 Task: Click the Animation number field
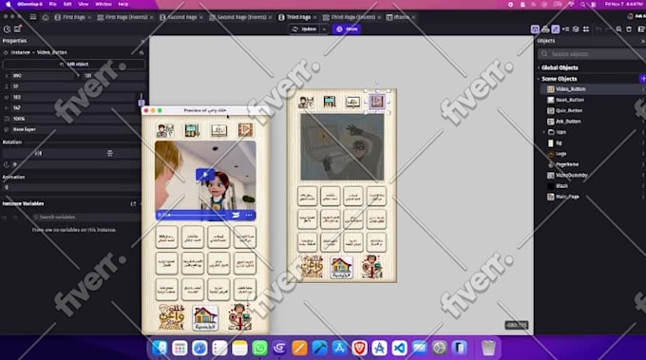[72, 187]
